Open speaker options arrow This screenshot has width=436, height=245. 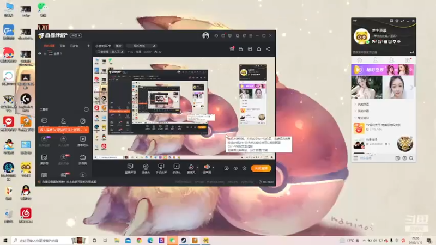[x=213, y=168]
